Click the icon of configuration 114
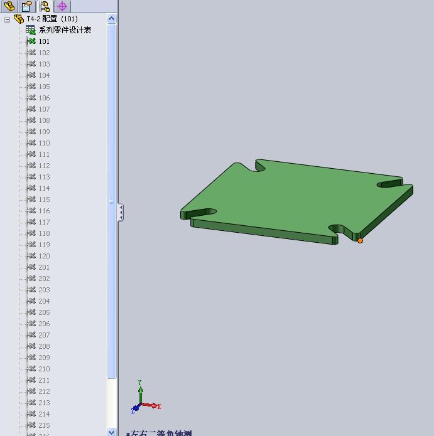The image size is (434, 436). coord(31,188)
